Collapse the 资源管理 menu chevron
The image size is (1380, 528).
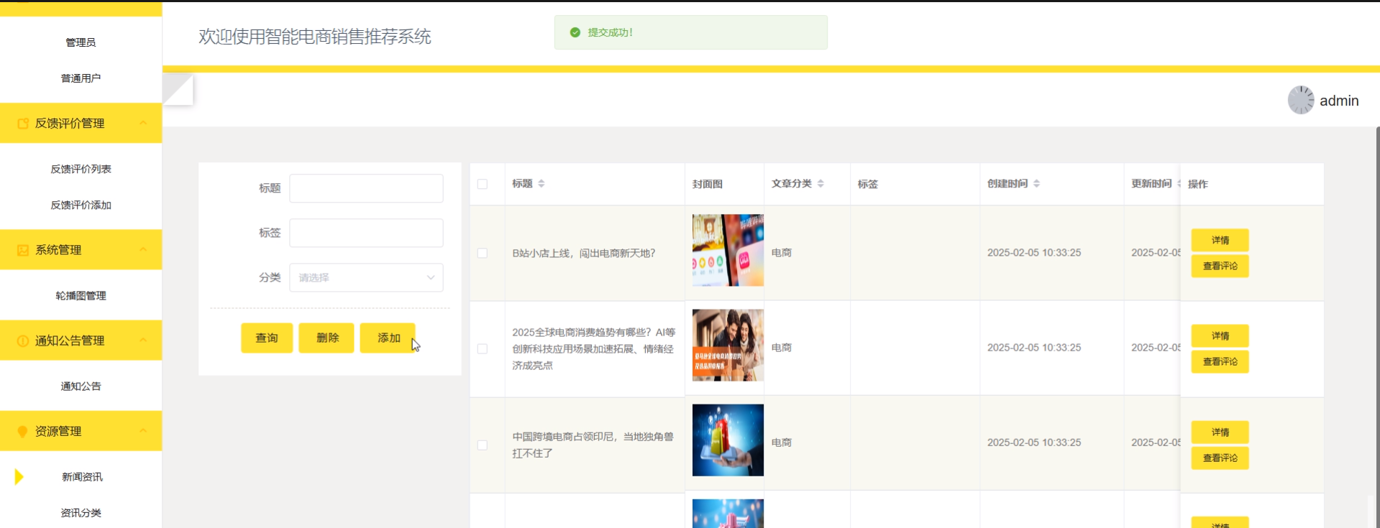click(143, 430)
